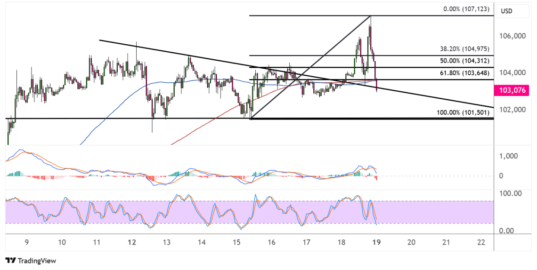
Task: Click date 11 on time axis
Action: (97, 242)
